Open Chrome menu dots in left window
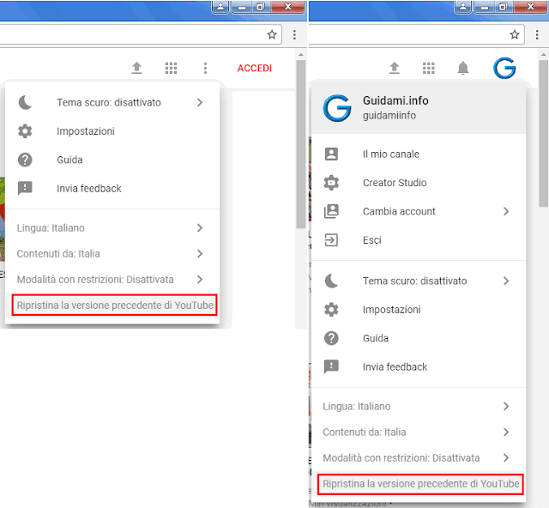Screen dimensions: 549x508 point(294,34)
